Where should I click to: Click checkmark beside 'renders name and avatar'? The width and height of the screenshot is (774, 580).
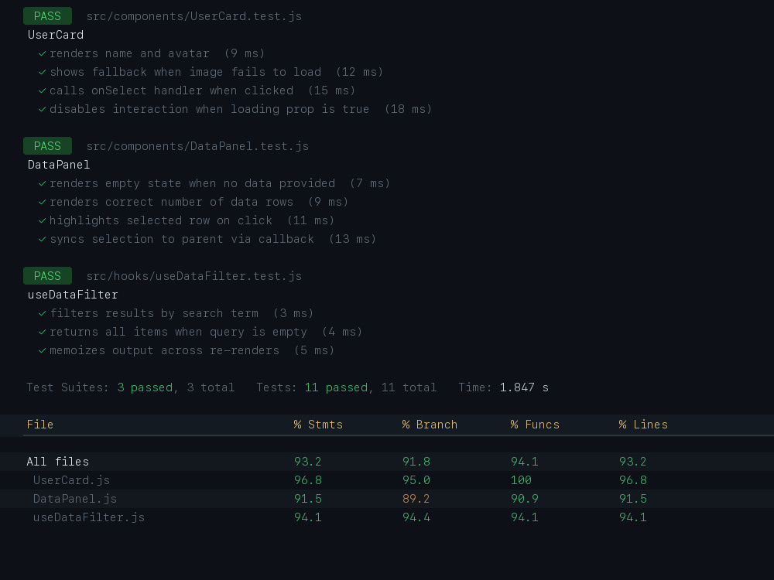43,53
